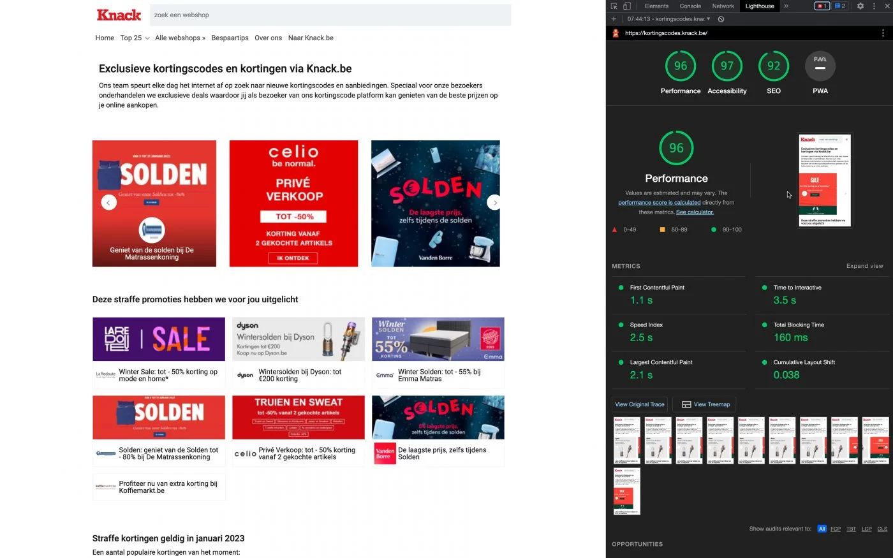Toggle the device toolbar icon
Image resolution: width=893 pixels, height=558 pixels.
[626, 6]
